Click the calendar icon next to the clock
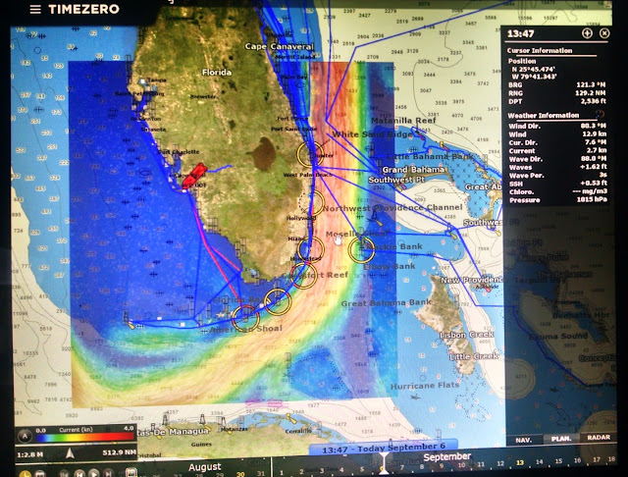The image size is (628, 477). (x=40, y=474)
